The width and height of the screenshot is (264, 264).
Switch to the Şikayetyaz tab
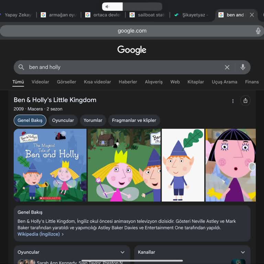click(191, 15)
